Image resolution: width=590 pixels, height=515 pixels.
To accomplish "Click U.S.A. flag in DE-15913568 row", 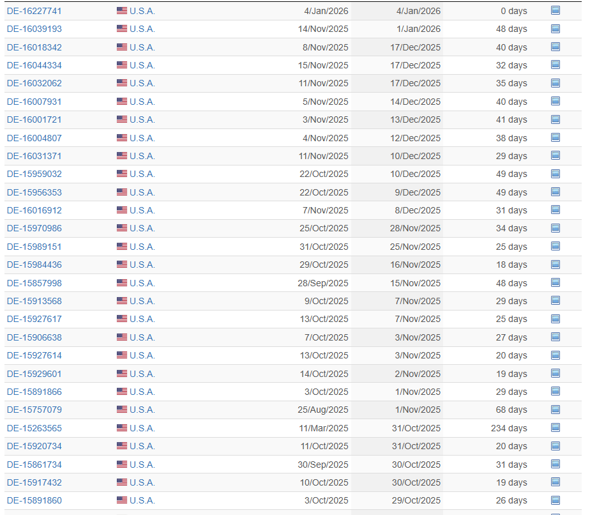I will tap(122, 301).
